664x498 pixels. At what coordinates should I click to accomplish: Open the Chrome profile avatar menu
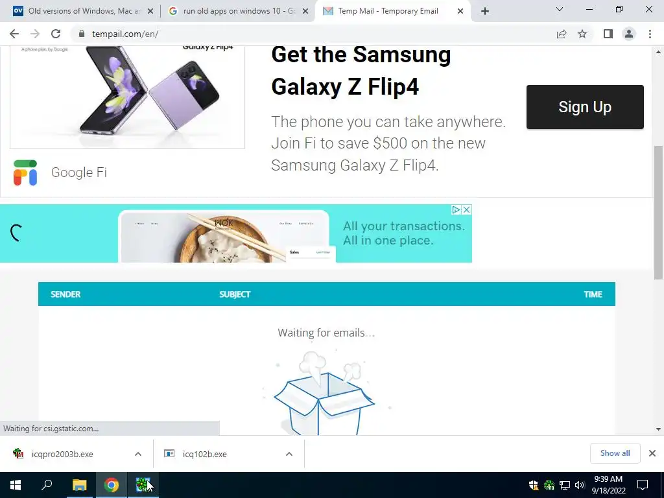(629, 34)
